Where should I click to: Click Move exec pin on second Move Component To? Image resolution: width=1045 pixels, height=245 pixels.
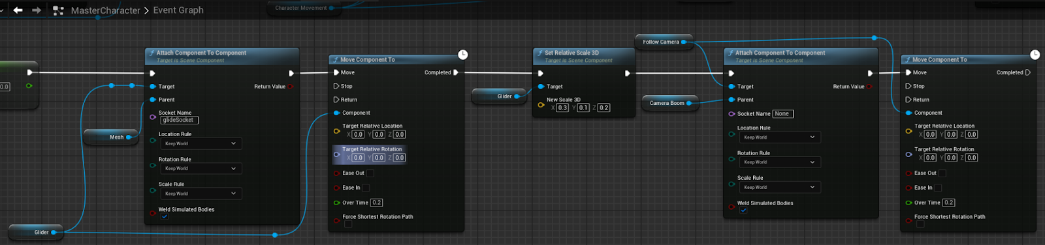pos(908,72)
